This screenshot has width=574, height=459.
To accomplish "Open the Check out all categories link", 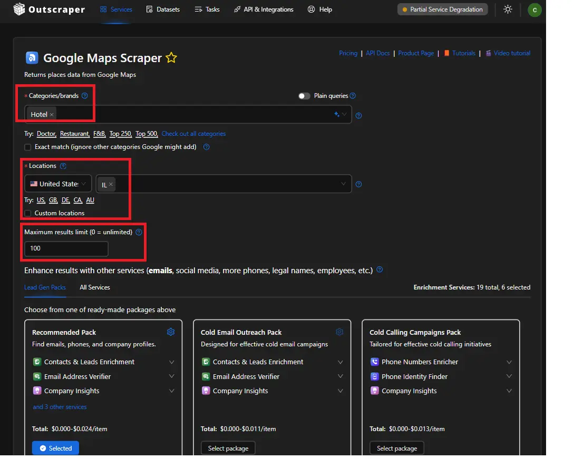I will tap(193, 134).
